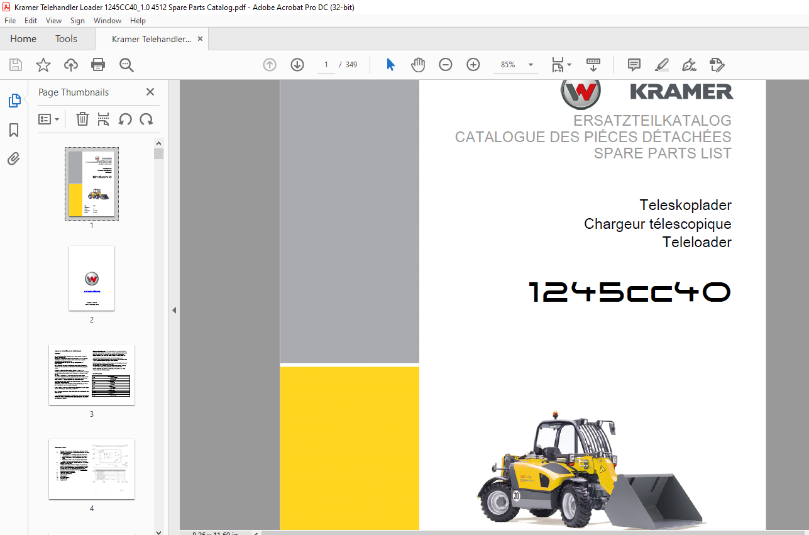
Task: Select page 3 thumbnail
Action: tap(92, 375)
